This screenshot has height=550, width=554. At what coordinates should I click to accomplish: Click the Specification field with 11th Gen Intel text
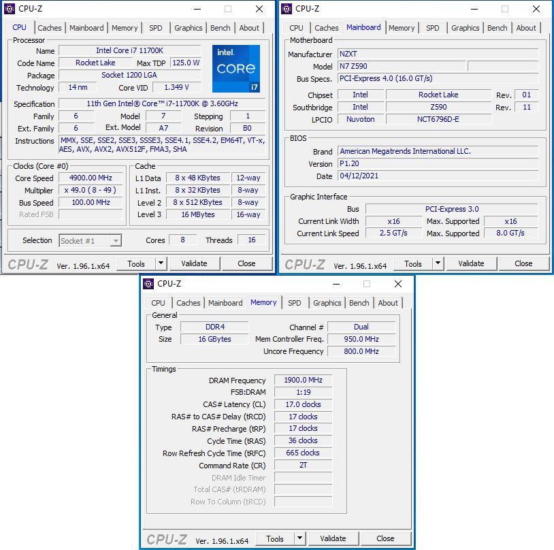[x=162, y=103]
